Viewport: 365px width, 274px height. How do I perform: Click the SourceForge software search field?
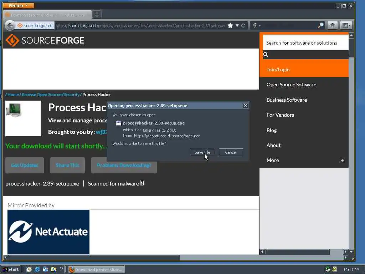click(x=305, y=43)
